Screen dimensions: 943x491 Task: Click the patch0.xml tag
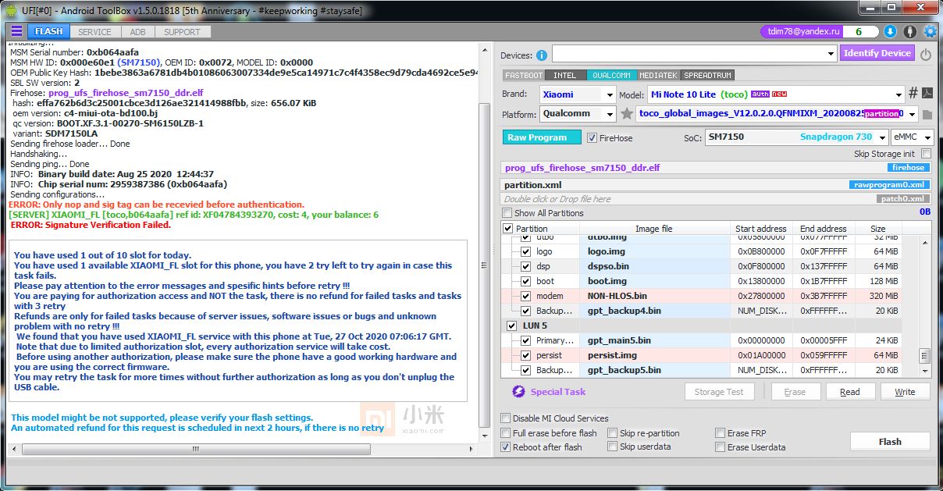tap(903, 199)
